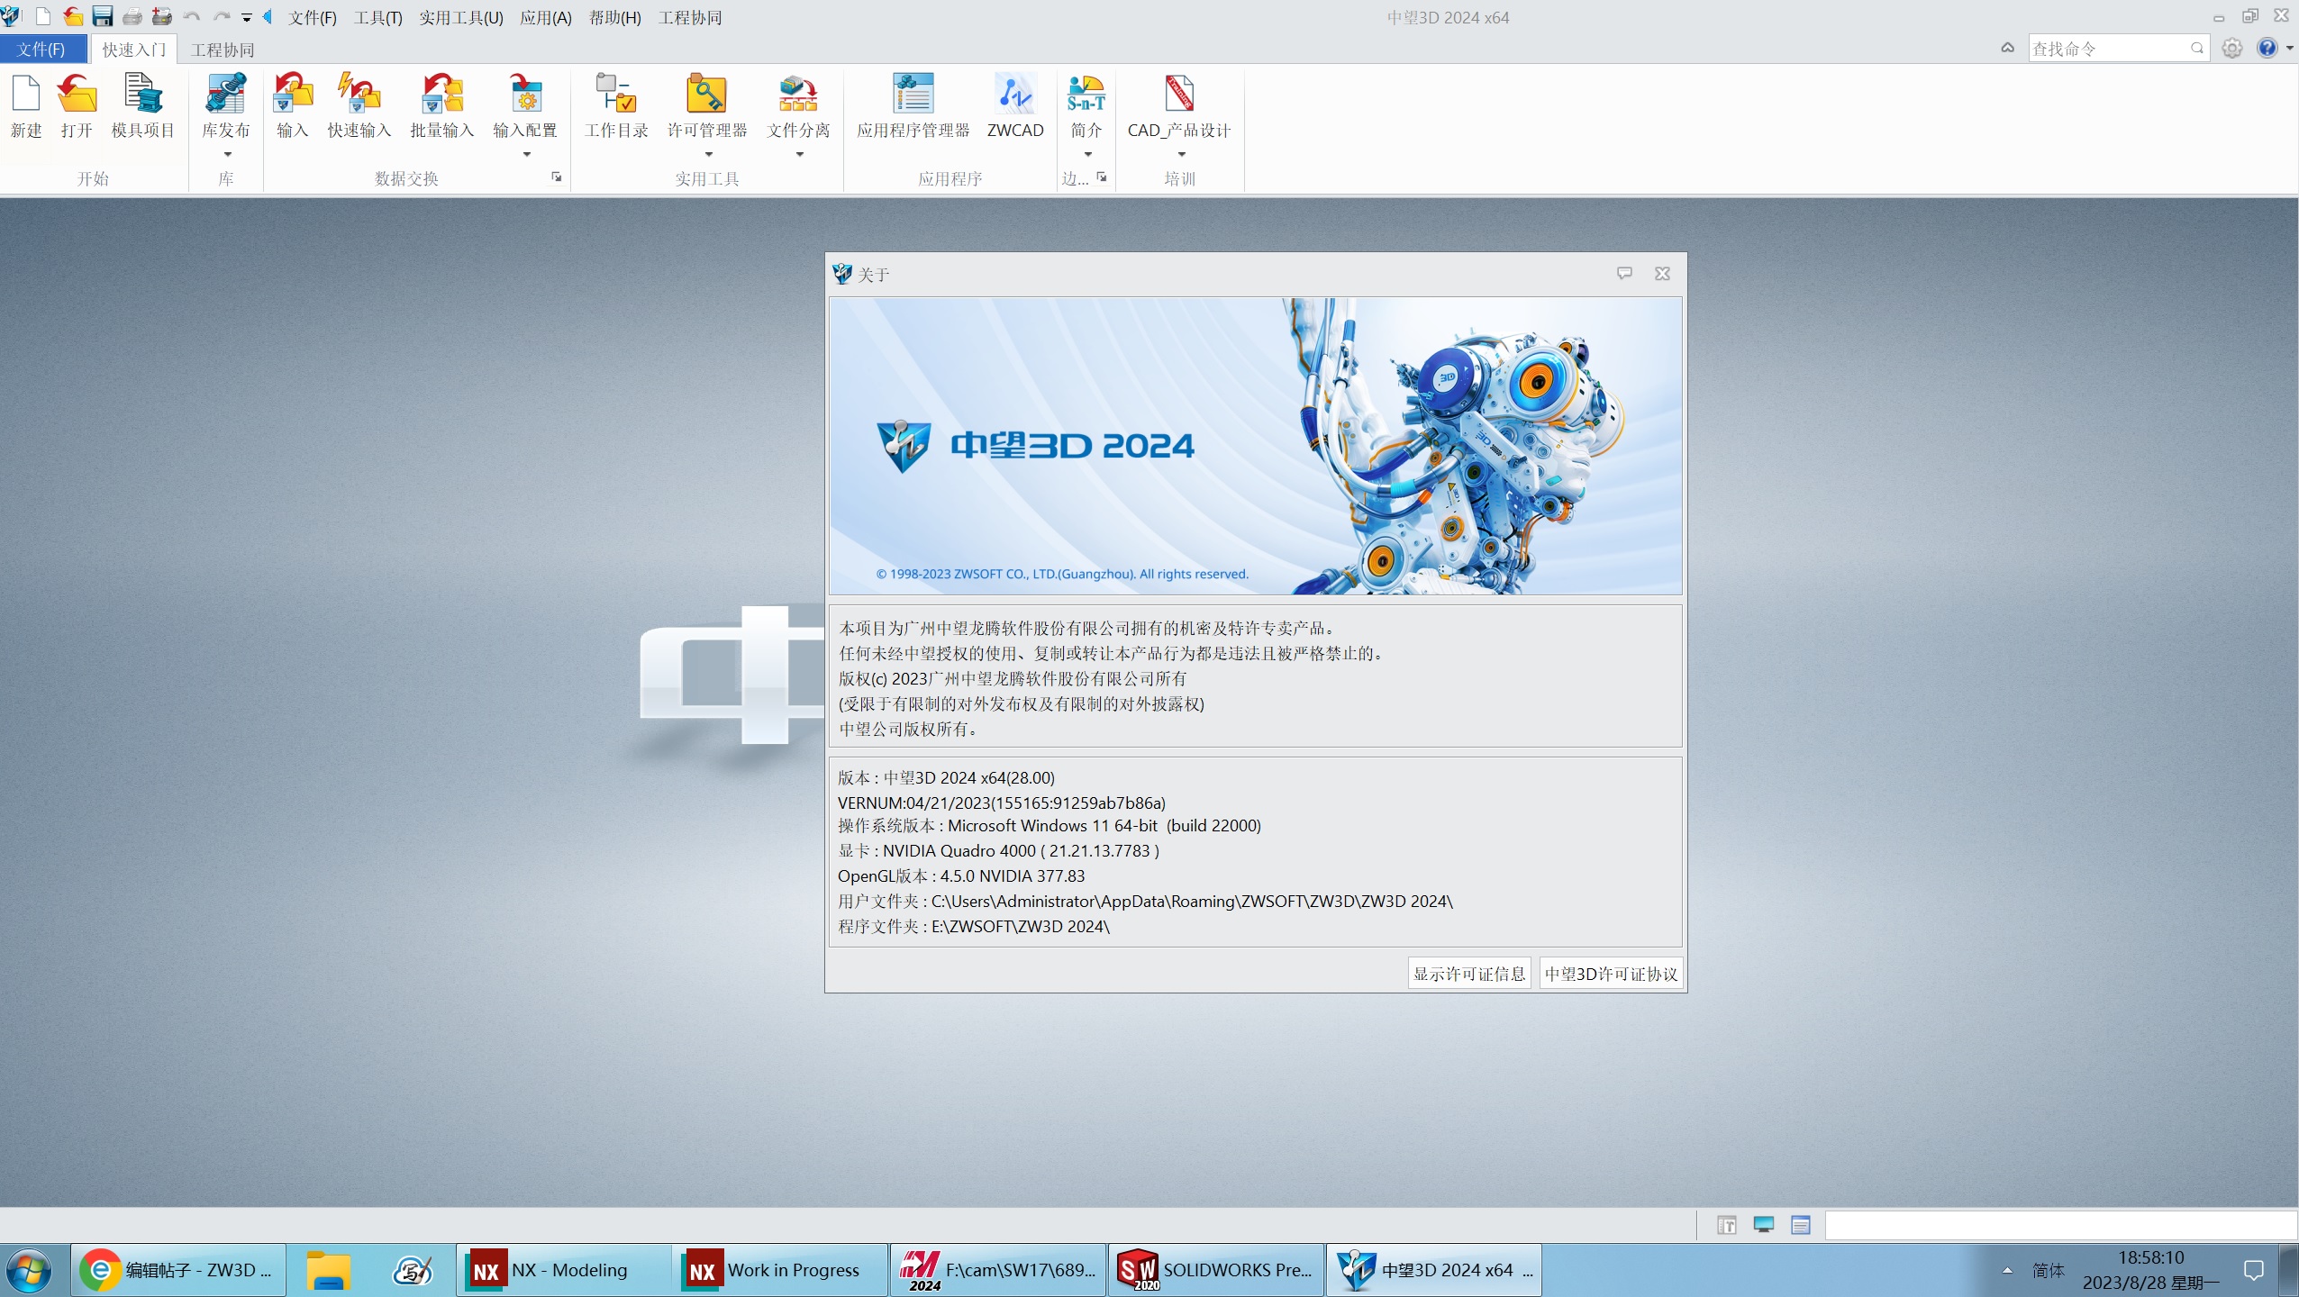2299x1297 pixels.
Task: Click the feedback comment icon in About dialog
Action: tap(1624, 273)
